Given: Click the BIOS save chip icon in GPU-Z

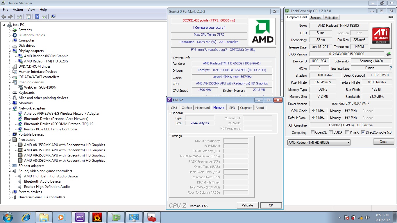Looking at the screenshot, I should [x=389, y=54].
